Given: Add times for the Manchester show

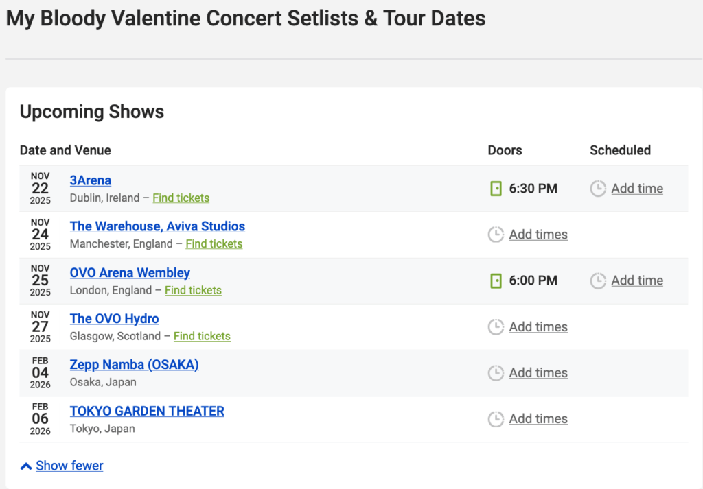Looking at the screenshot, I should coord(538,235).
